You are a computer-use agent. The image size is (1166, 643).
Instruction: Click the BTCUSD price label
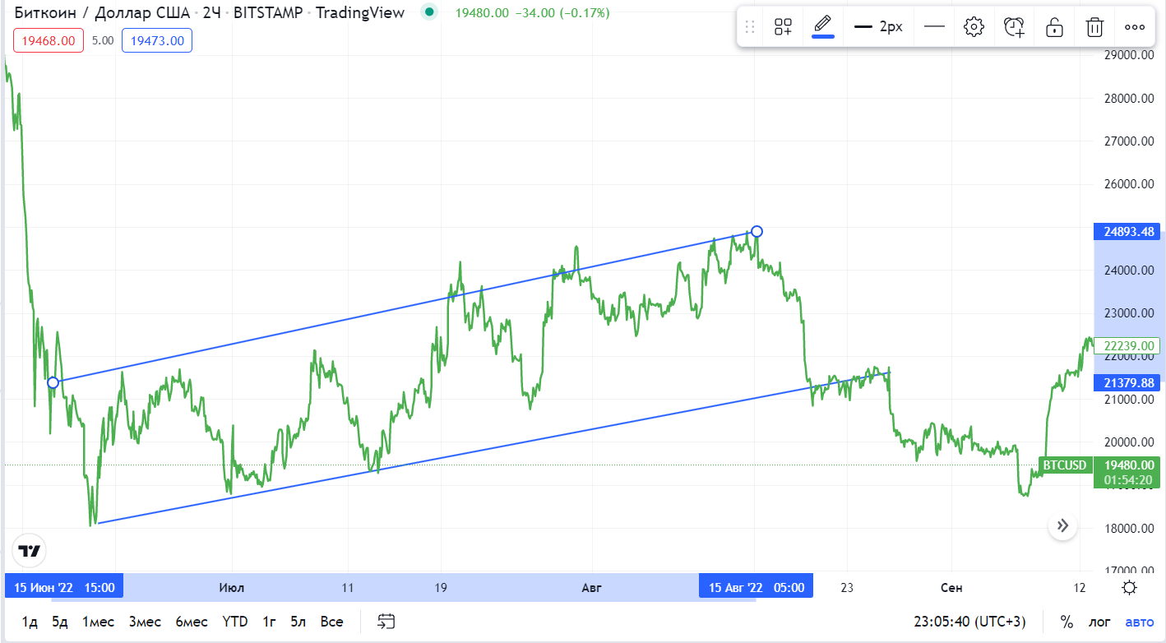pyautogui.click(x=1066, y=465)
